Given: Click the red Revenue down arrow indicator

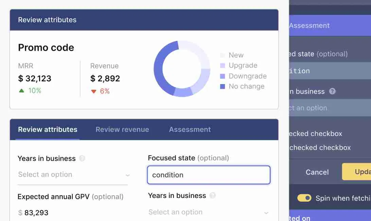Looking at the screenshot, I should coord(94,92).
